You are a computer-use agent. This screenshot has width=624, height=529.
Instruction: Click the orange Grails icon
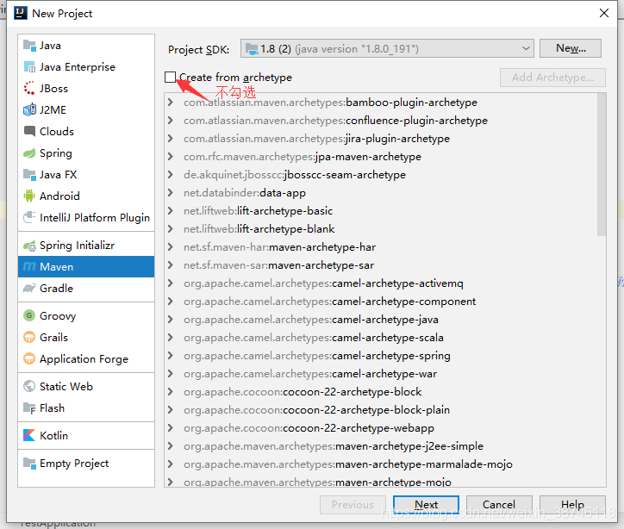pos(29,337)
